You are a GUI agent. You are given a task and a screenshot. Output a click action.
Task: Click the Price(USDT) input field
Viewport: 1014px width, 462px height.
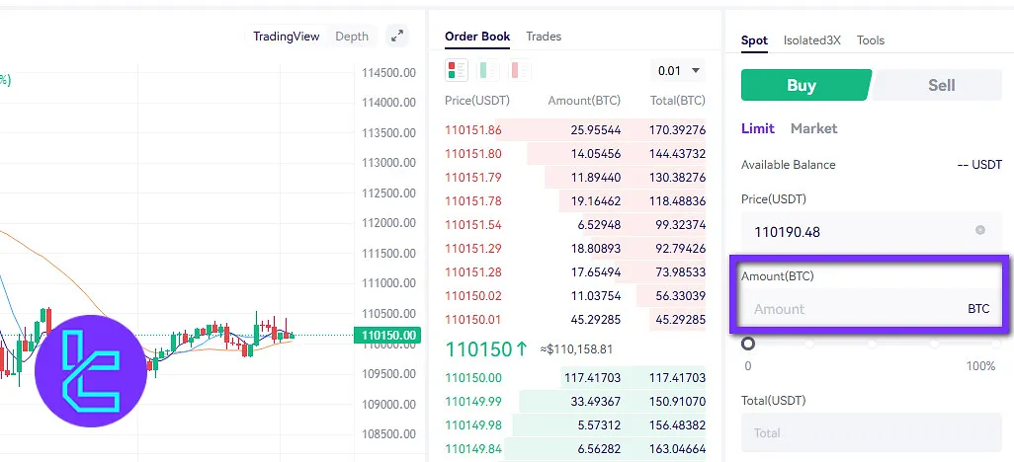[x=871, y=232]
